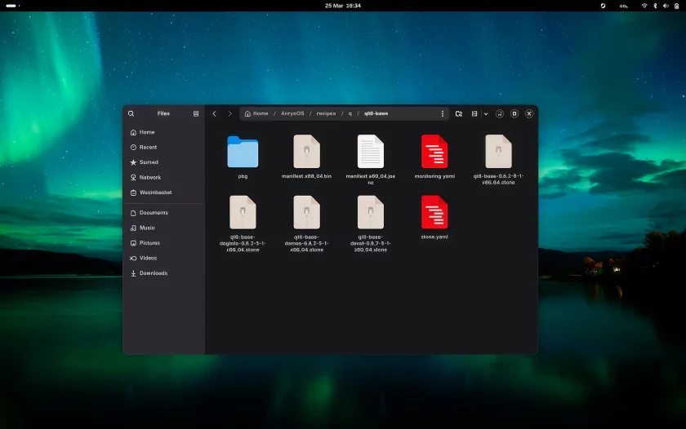Screen dimensions: 686x429
Task: Select the manifest.x86_64.bin file
Action: point(306,152)
